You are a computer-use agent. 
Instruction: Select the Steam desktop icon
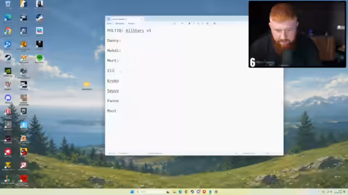(8, 58)
